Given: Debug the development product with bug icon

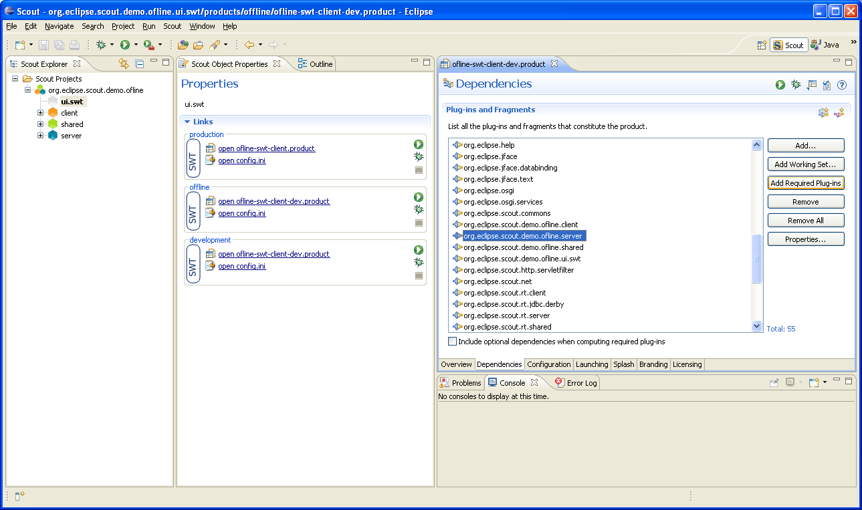Looking at the screenshot, I should click(419, 262).
